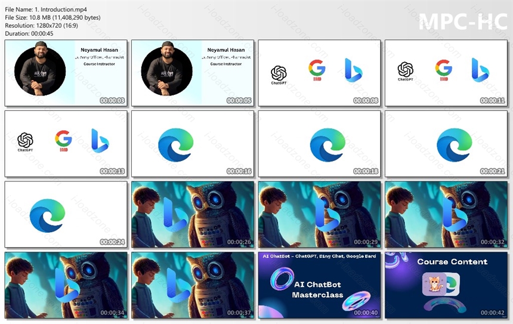The image size is (513, 324).
Task: Click the 'Resolution: 1280x720 (16:9)' line
Action: pos(41,26)
